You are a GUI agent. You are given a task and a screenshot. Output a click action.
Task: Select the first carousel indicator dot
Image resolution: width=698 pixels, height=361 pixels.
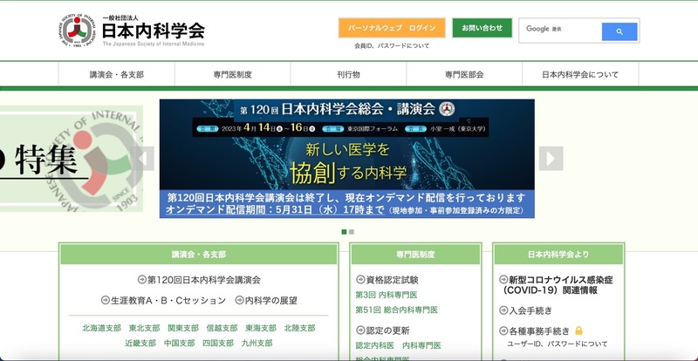[x=344, y=232]
